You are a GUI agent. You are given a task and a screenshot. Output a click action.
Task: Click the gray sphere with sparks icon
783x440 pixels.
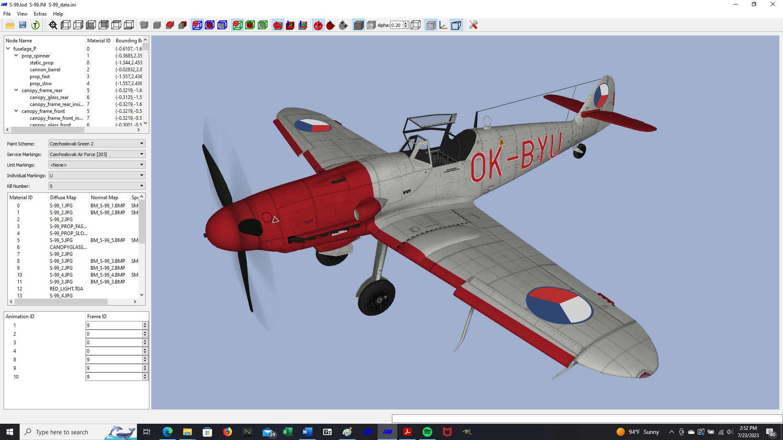click(343, 25)
